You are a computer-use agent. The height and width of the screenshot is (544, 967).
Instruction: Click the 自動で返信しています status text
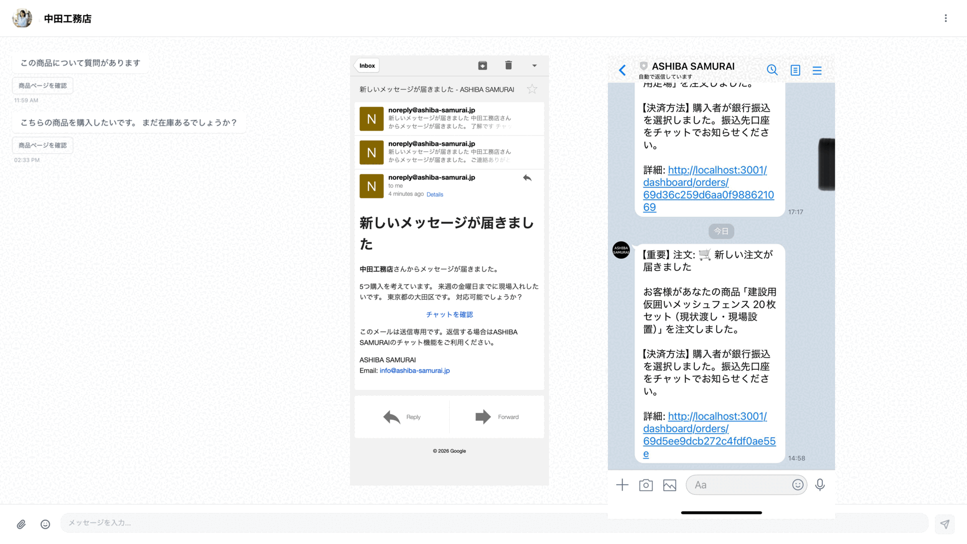(x=665, y=77)
